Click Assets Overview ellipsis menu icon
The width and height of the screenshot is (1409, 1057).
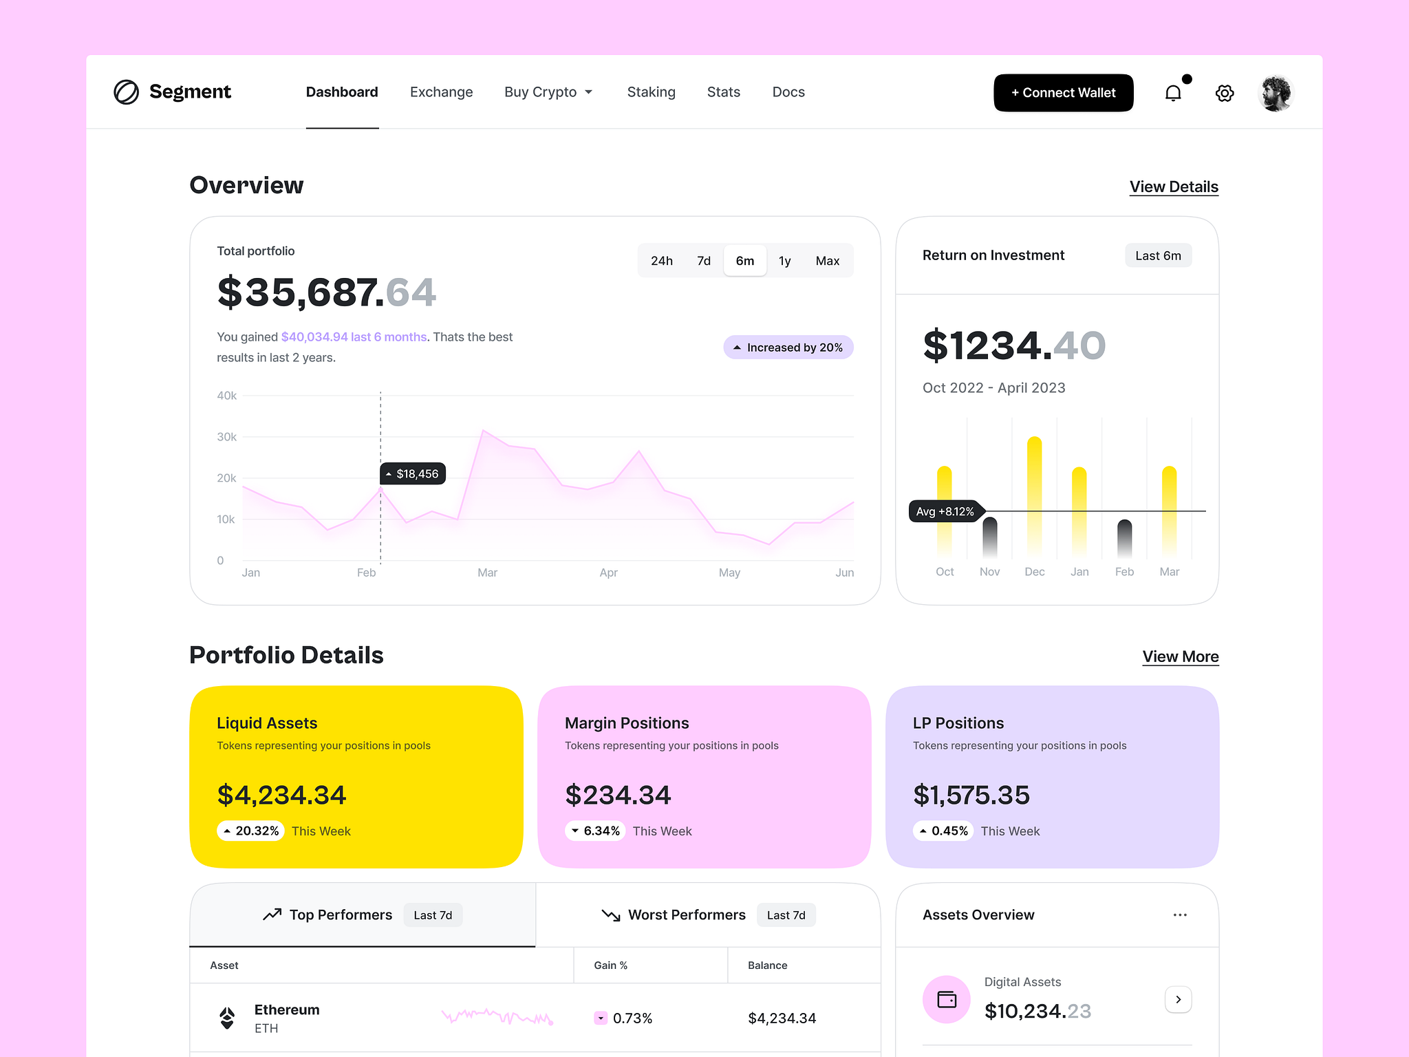point(1179,915)
